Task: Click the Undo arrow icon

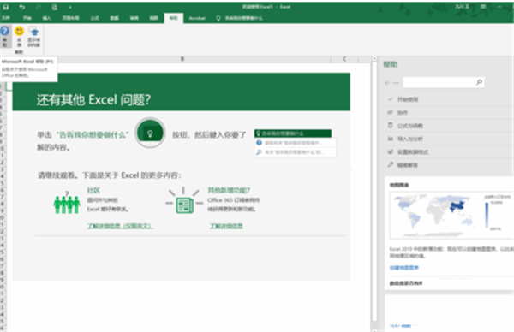Action: point(22,7)
